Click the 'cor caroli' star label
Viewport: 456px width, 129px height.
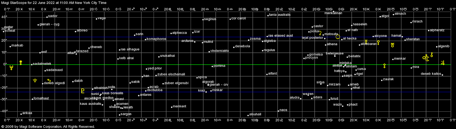point(239,18)
